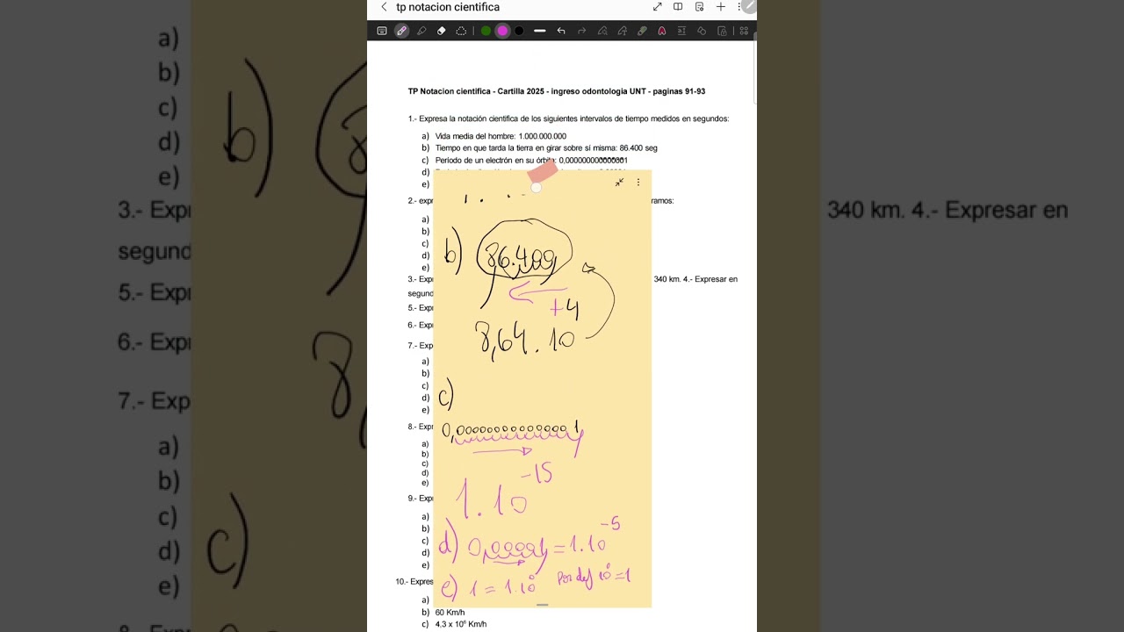This screenshot has width=1124, height=632.
Task: Open the handwriting straighten tool
Action: pyautogui.click(x=622, y=31)
